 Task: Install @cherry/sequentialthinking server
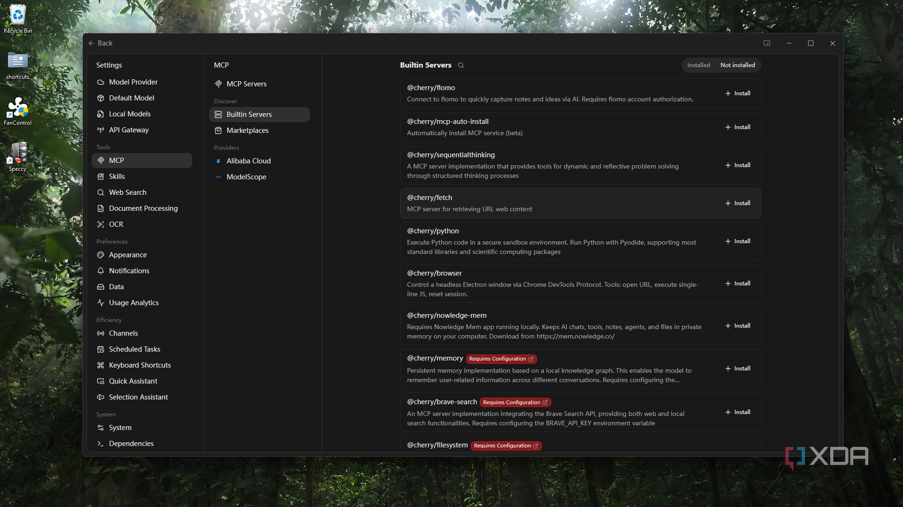click(x=738, y=165)
